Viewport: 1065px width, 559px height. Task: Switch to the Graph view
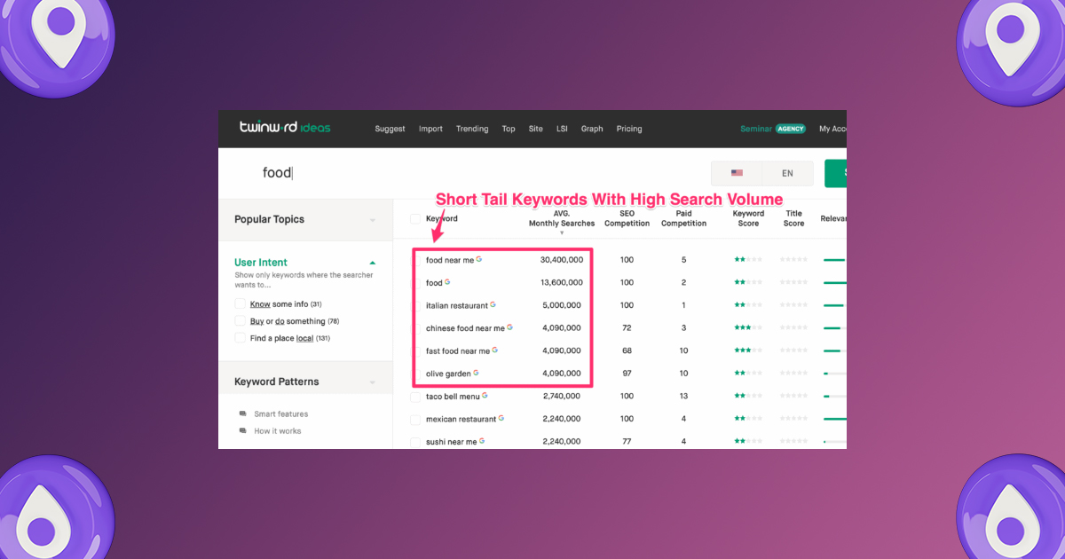[x=592, y=129]
